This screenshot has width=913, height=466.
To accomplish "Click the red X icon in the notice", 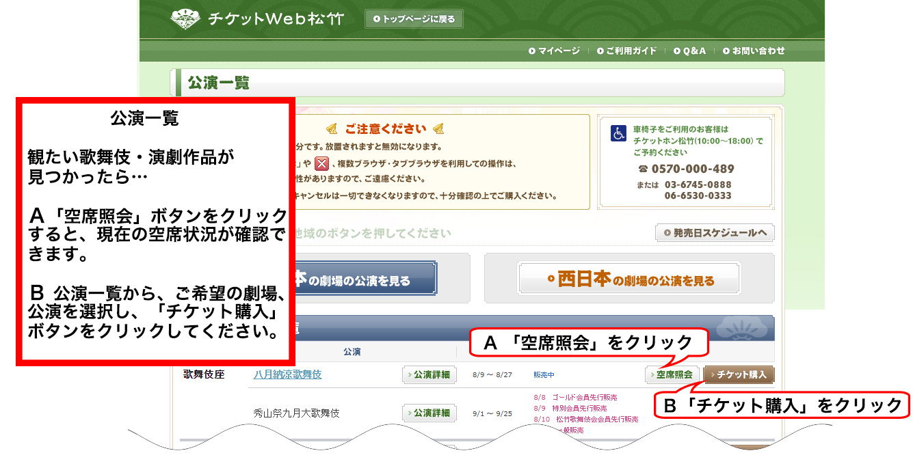I will coord(322,163).
